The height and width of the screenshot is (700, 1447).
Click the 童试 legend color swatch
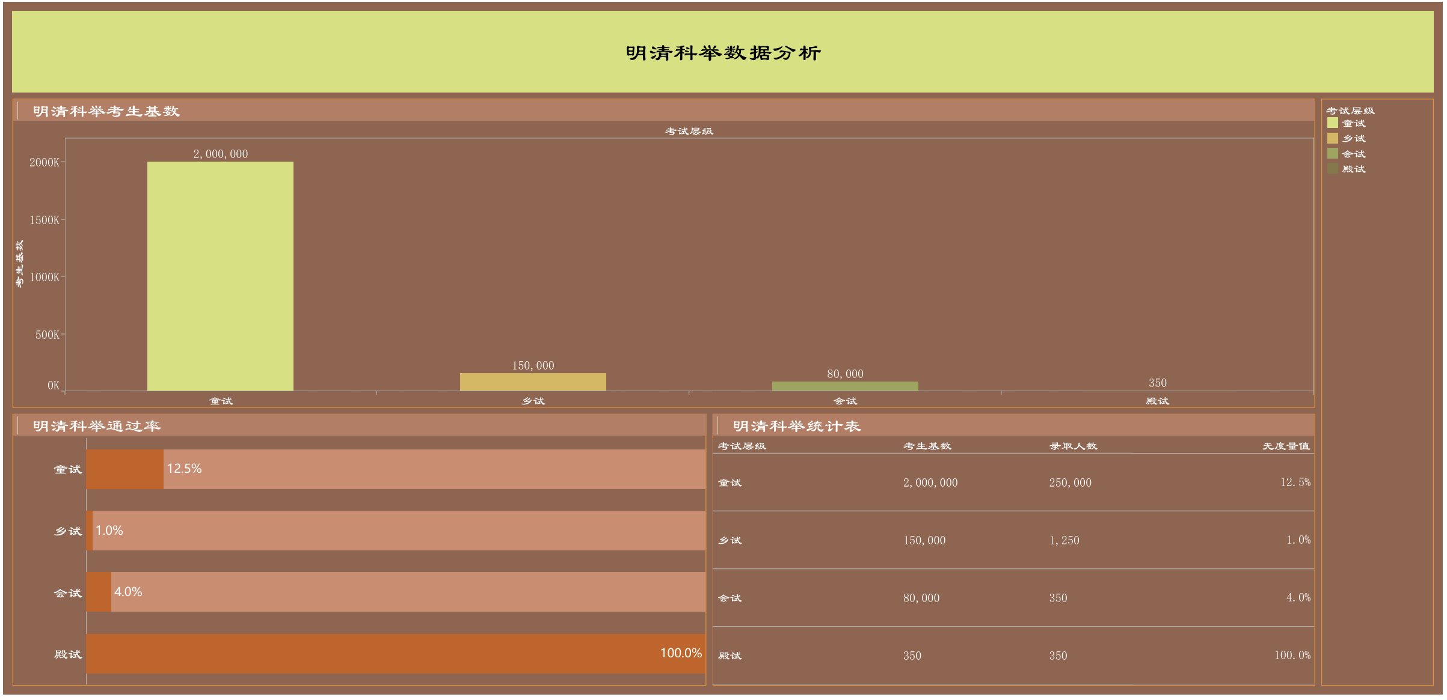1332,123
